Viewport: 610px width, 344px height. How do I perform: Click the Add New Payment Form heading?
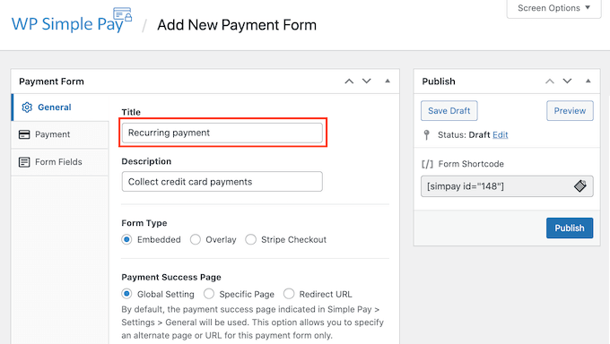pos(237,25)
